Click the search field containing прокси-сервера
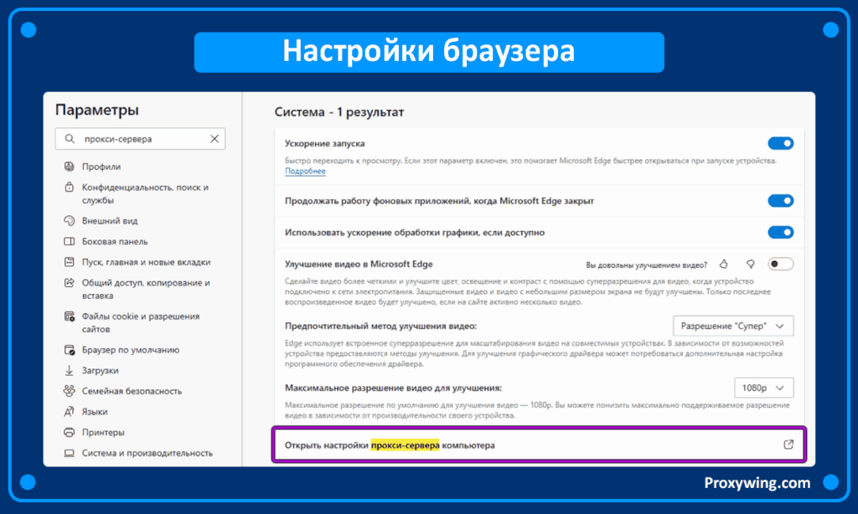The height and width of the screenshot is (514, 858). coord(140,139)
